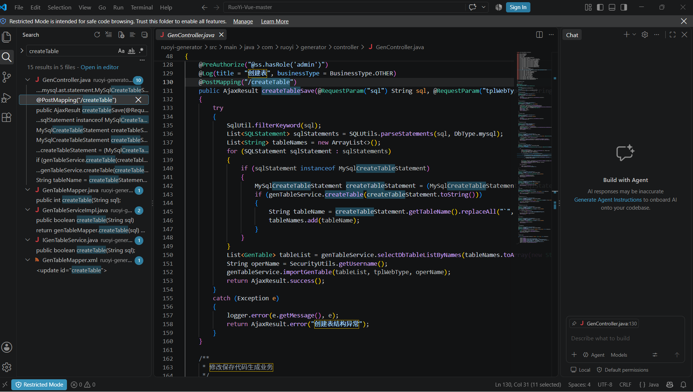
Task: Open the File menu
Action: click(x=19, y=7)
